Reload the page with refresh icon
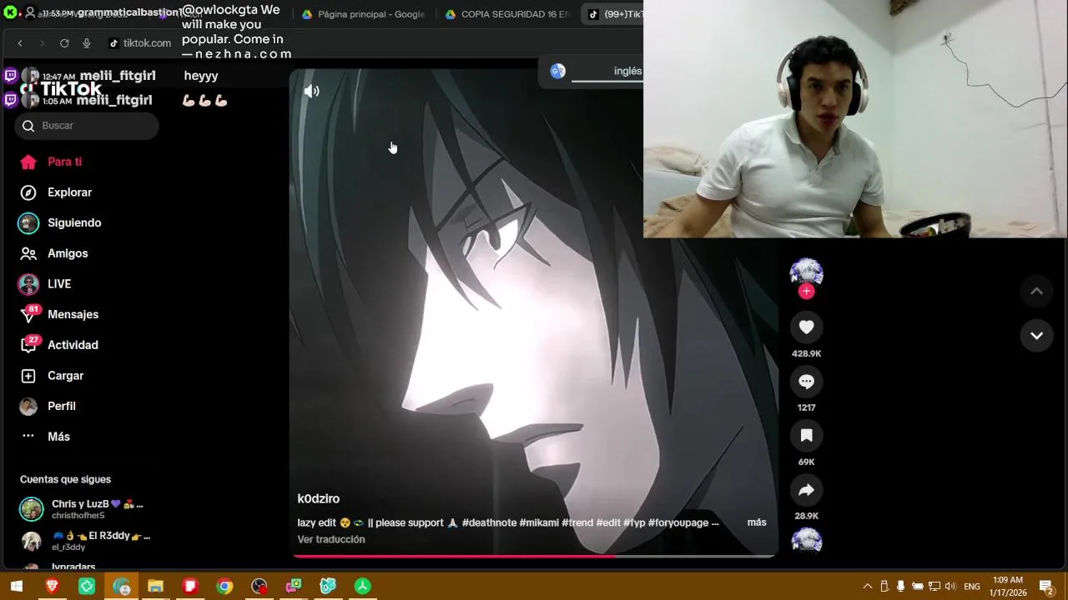The width and height of the screenshot is (1068, 600). 64,43
